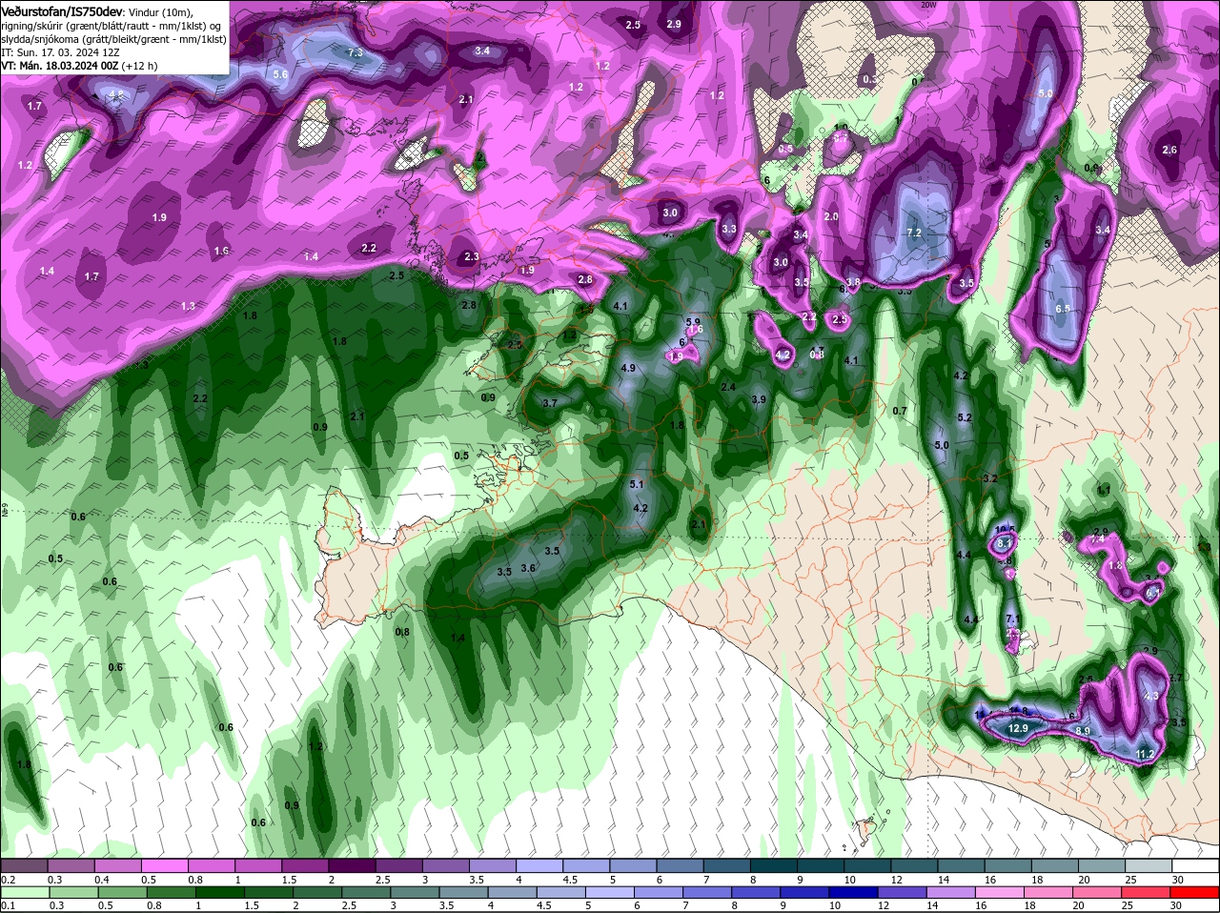The height and width of the screenshot is (913, 1220).
Task: Click the upper legend swatch between 4 and 4.5
Action: coord(539,865)
